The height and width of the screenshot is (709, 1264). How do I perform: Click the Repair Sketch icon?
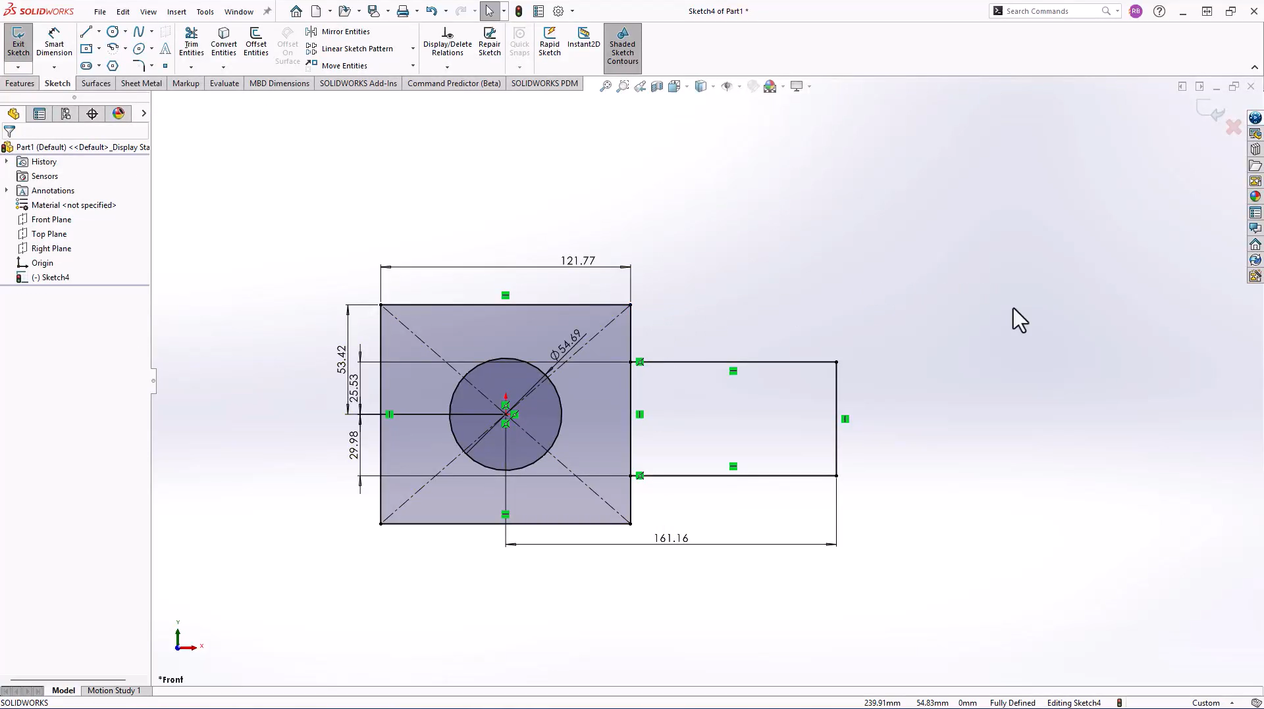(489, 42)
